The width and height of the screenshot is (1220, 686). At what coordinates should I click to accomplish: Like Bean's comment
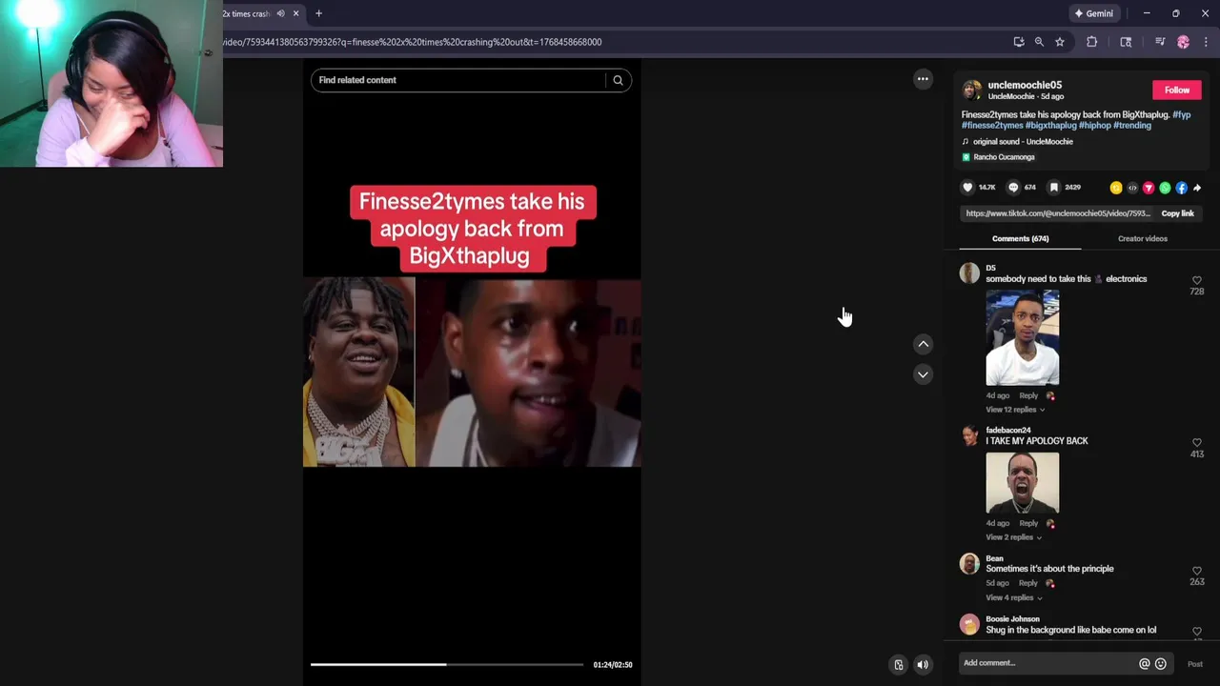pos(1197,571)
